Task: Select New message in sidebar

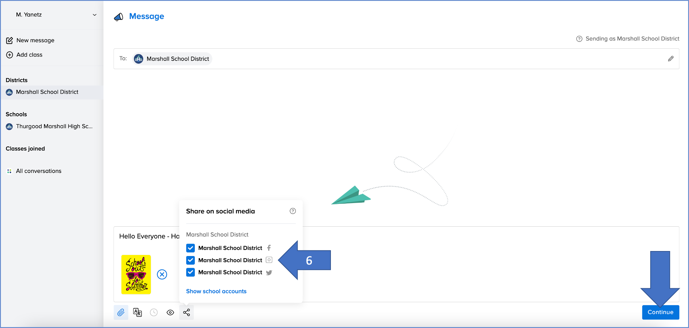Action: [x=35, y=40]
